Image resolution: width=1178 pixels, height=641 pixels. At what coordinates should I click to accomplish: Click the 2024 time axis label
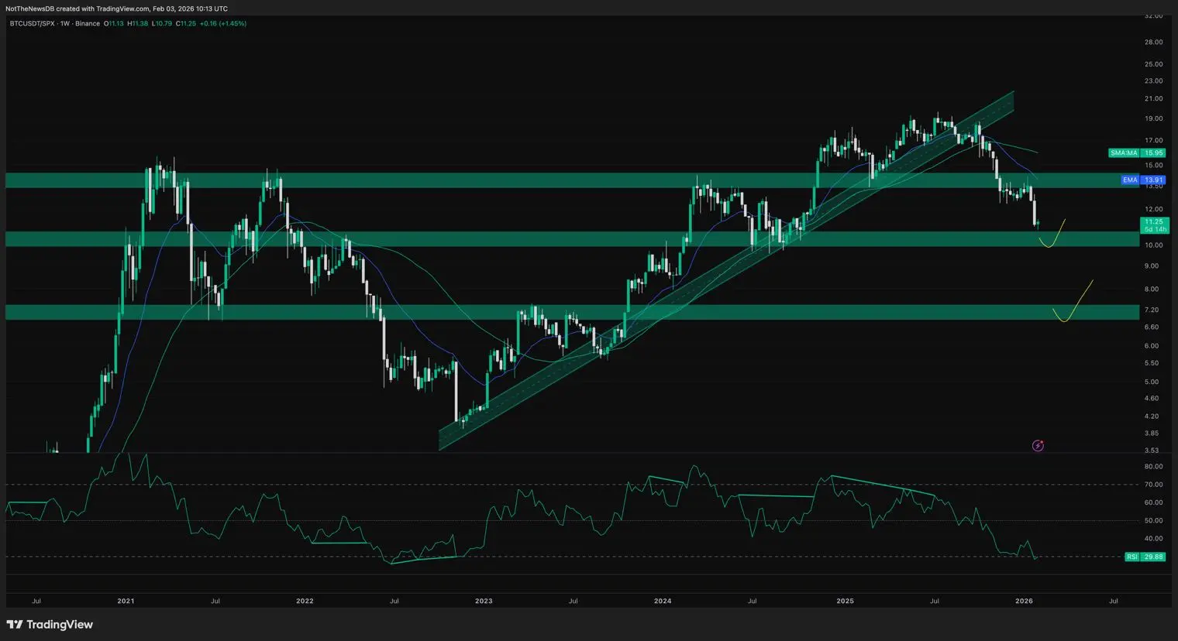point(663,601)
